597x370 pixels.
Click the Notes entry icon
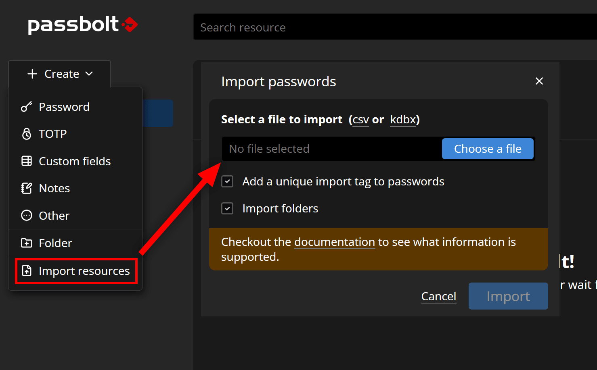click(x=26, y=188)
